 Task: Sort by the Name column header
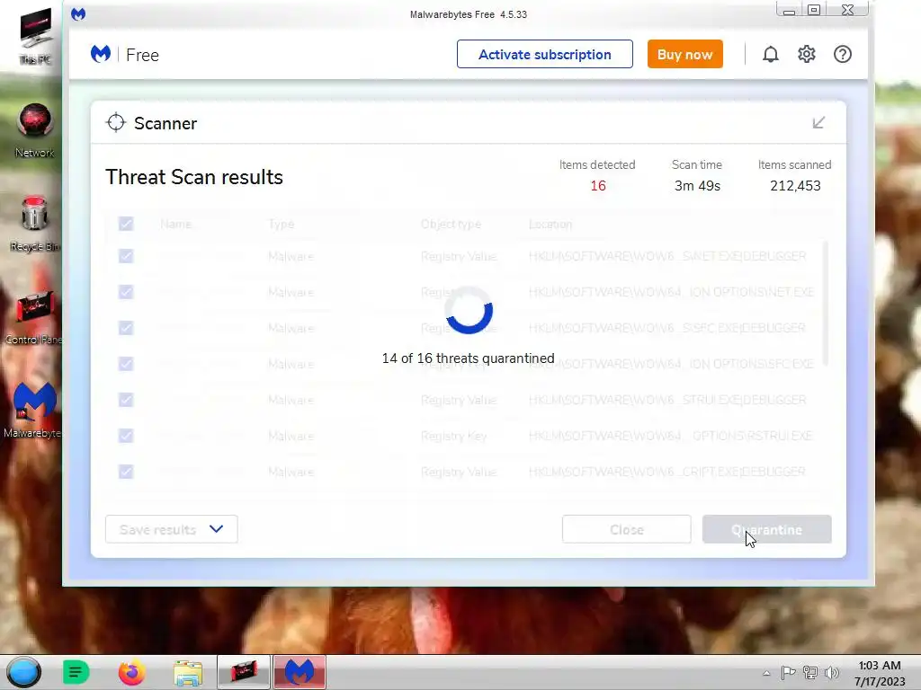[175, 224]
